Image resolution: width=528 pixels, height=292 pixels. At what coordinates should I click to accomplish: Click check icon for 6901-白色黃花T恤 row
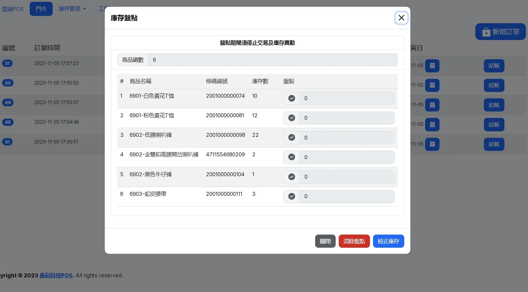click(x=292, y=98)
